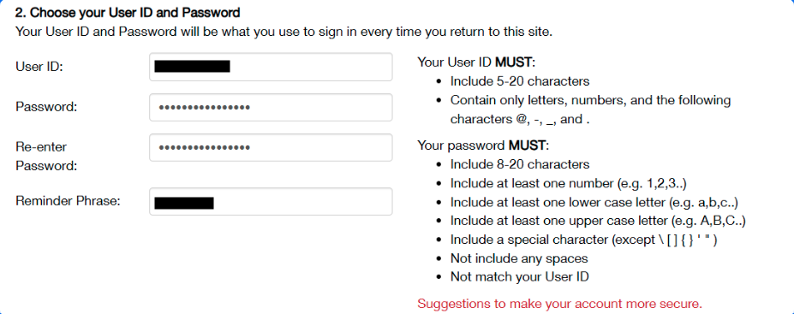Click the "Choose your User ID and Password" heading
This screenshot has height=314, width=794.
click(x=128, y=13)
